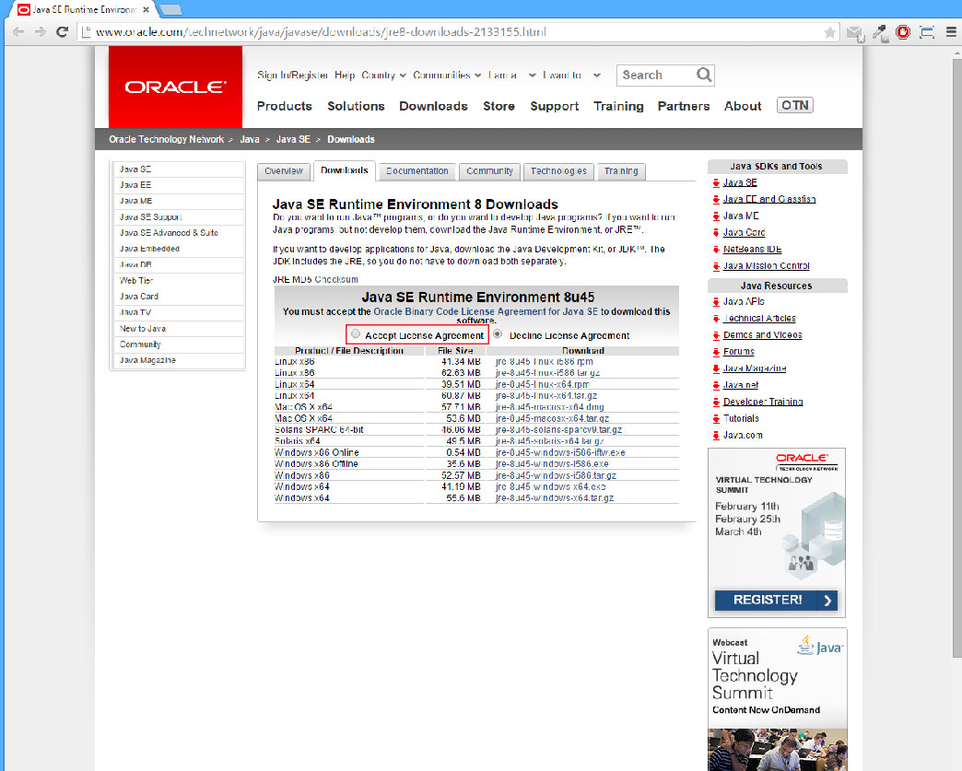Viewport: 962px width, 771px height.
Task: Click the screen capture extension icon
Action: coord(927,32)
